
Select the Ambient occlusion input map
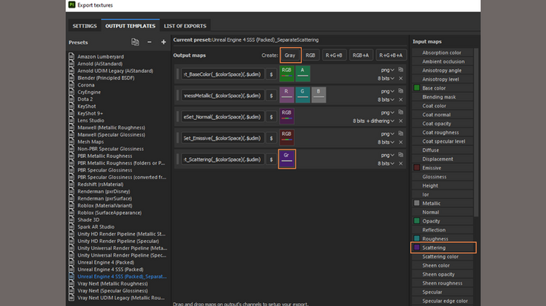[442, 62]
